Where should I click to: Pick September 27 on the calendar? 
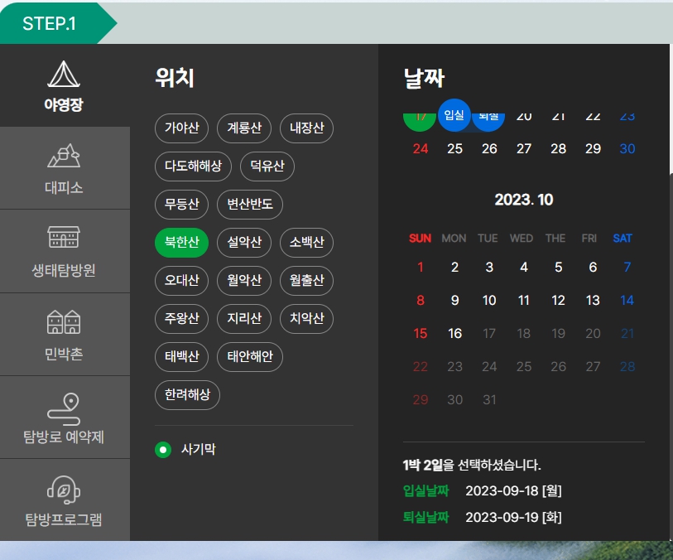(524, 148)
